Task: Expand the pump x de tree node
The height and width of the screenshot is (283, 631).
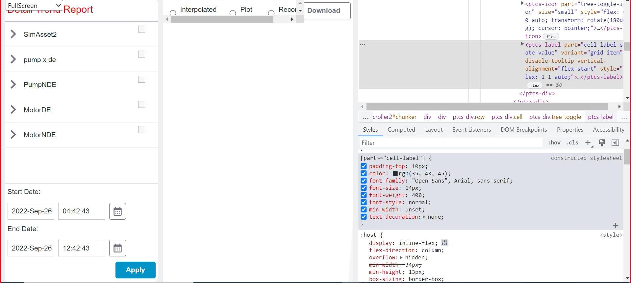Action: (13, 59)
